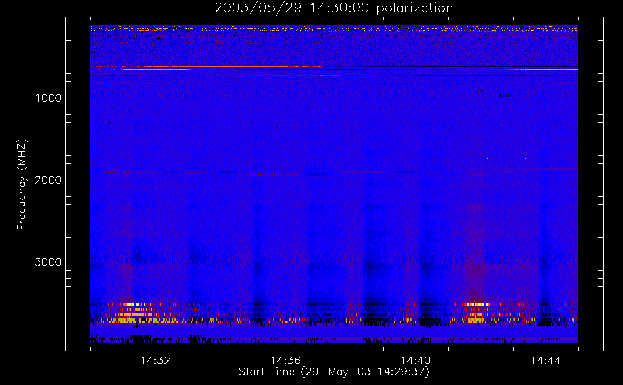Click the '2000' frequency tick label
The image size is (623, 385).
click(48, 180)
